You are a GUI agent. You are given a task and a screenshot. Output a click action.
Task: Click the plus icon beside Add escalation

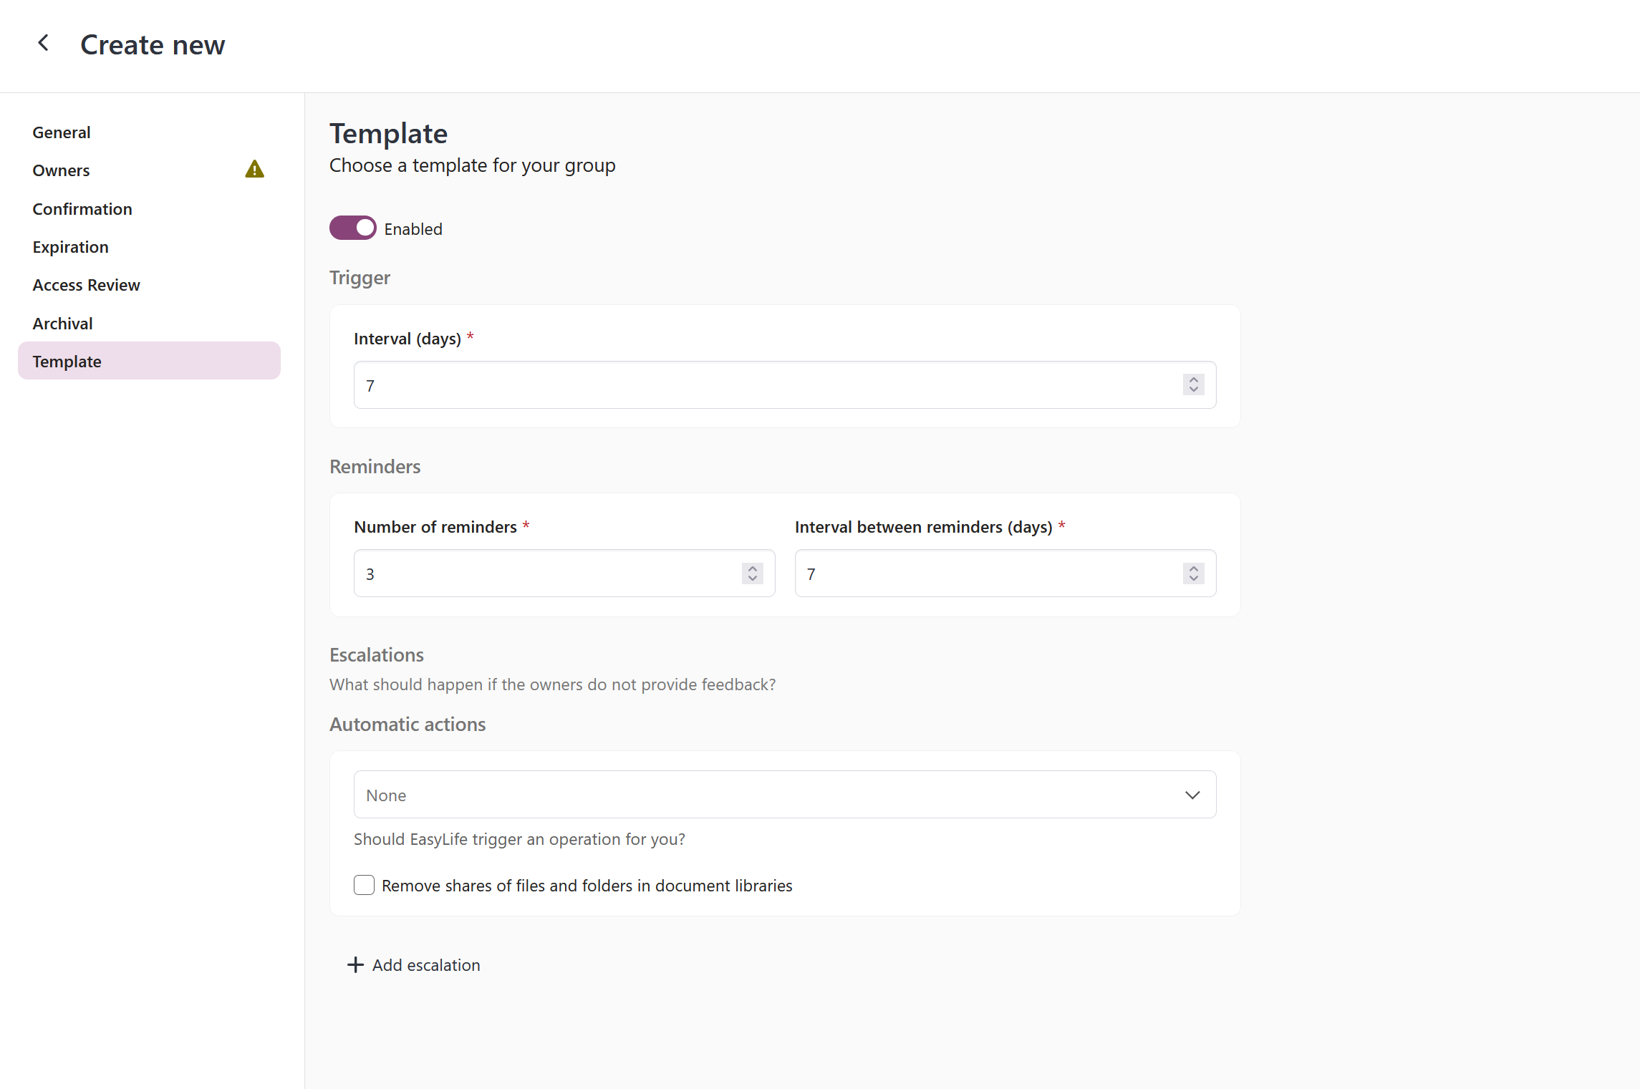coord(355,965)
